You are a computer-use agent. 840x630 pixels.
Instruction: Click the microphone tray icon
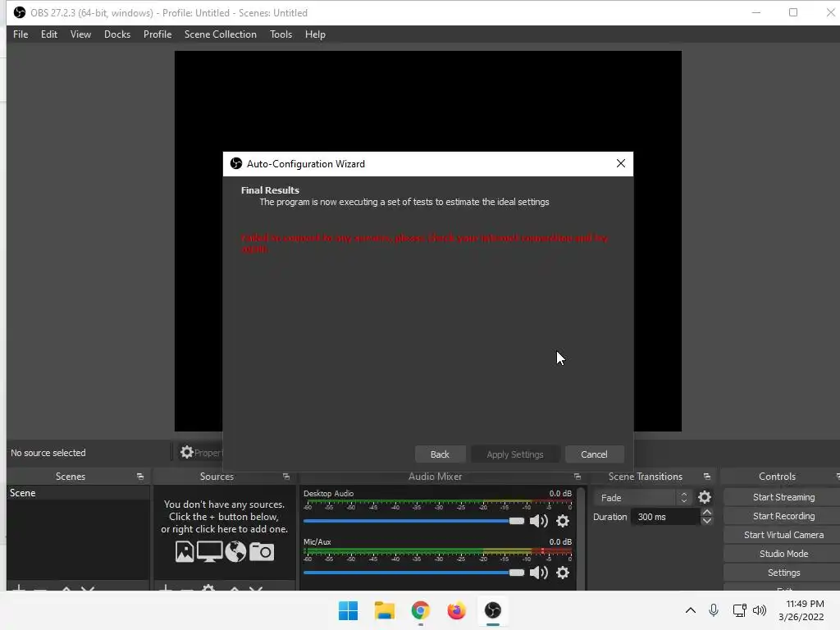pos(714,610)
